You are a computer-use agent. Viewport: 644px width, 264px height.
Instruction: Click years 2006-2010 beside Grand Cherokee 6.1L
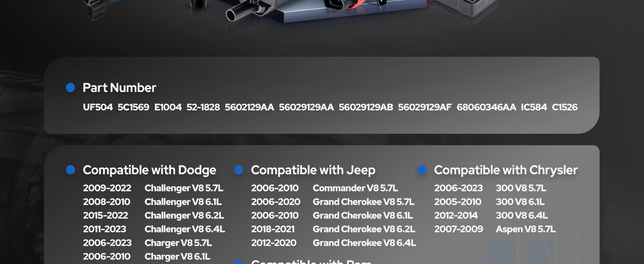275,215
